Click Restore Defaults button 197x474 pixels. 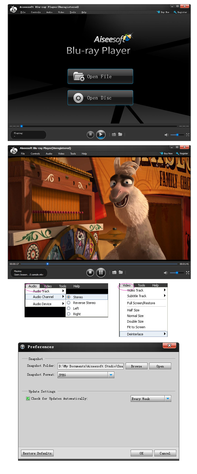(37, 453)
